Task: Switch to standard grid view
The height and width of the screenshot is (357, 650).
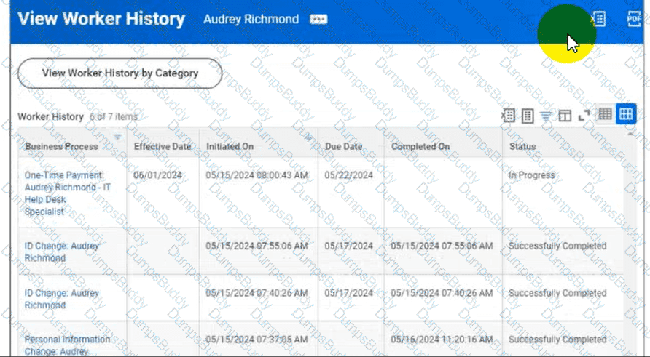Action: coord(625,113)
